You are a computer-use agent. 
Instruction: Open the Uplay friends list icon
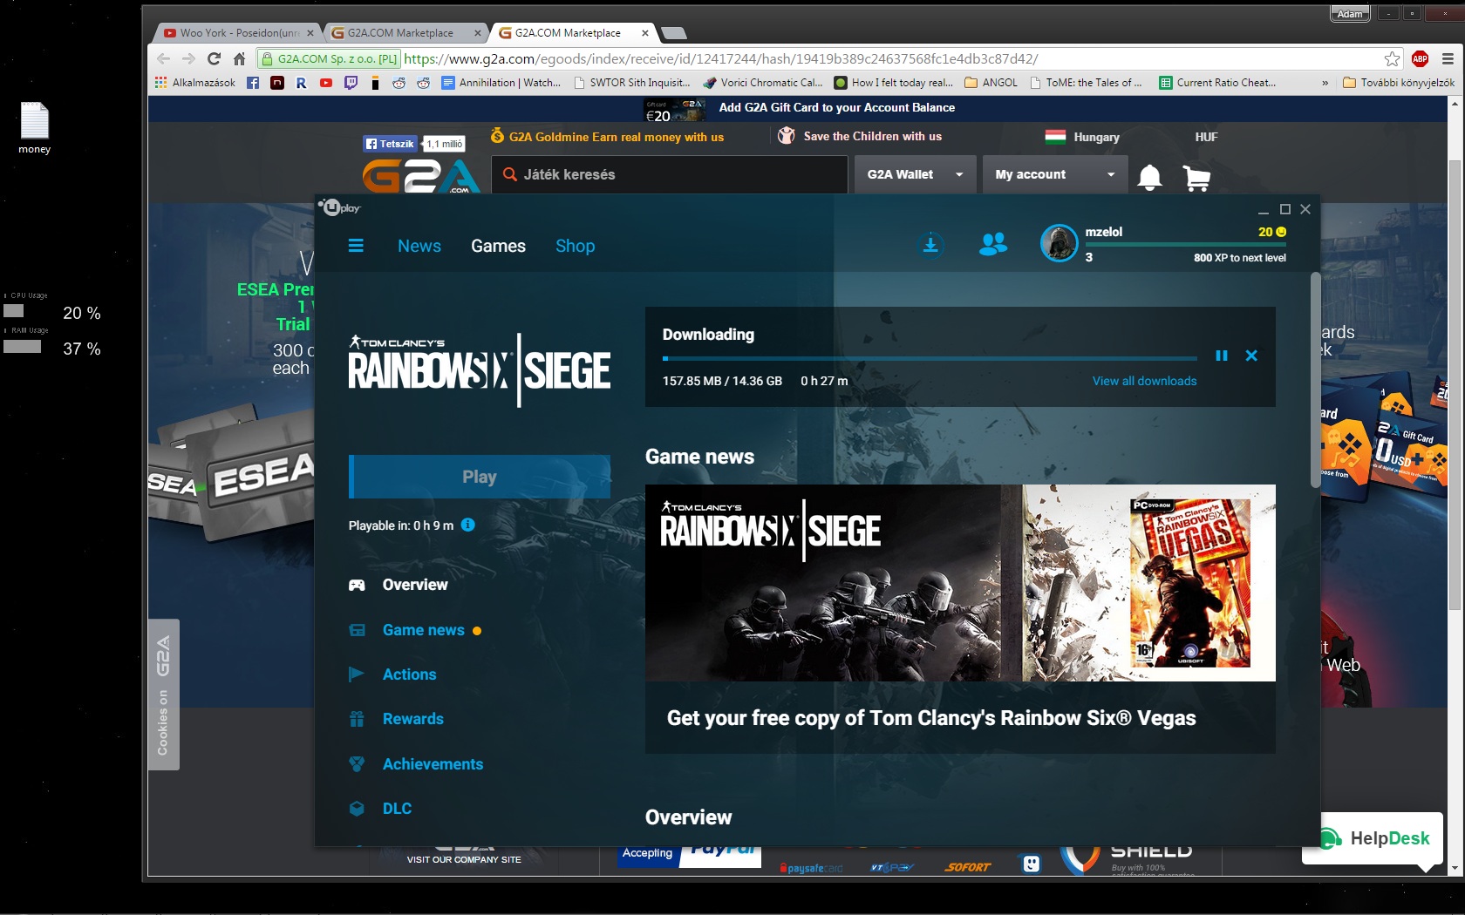coord(992,245)
